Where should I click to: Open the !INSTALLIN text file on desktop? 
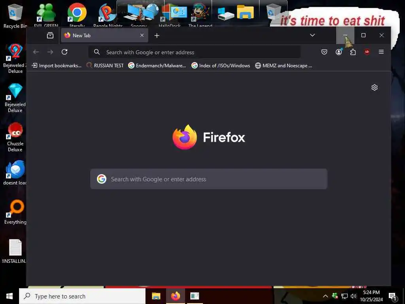(x=15, y=251)
